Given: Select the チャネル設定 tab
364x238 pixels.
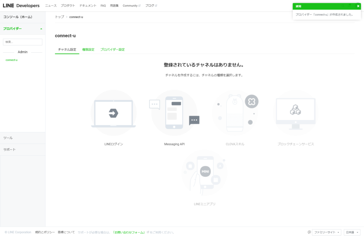Looking at the screenshot, I should [x=67, y=49].
